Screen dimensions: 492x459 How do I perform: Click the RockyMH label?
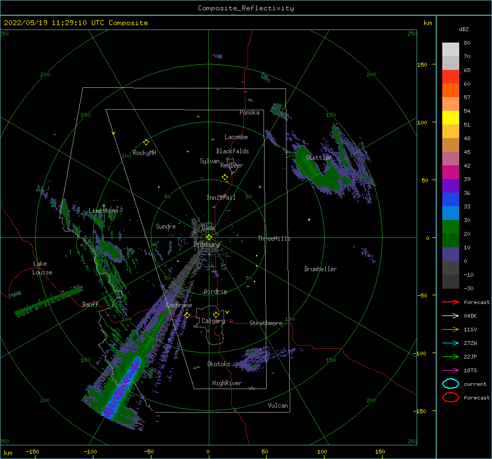coord(144,153)
